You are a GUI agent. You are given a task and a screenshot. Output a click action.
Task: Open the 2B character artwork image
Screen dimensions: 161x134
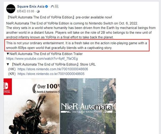tap(31, 106)
